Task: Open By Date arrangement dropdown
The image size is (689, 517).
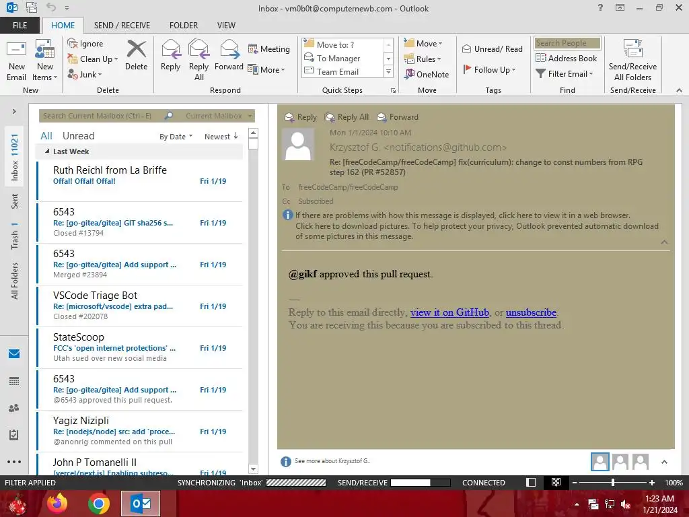Action: (176, 137)
